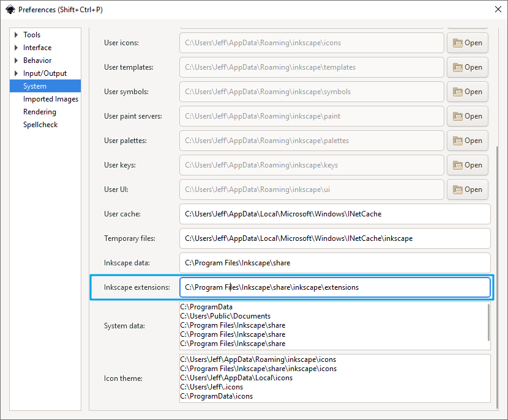The image size is (508, 420).
Task: Click the User UI path field
Action: [312, 190]
